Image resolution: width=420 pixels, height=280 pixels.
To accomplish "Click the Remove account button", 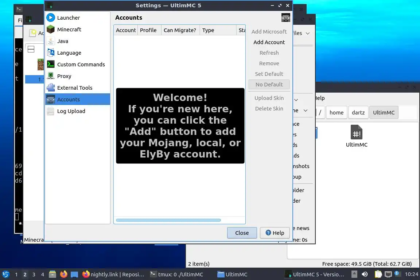I will [x=269, y=63].
